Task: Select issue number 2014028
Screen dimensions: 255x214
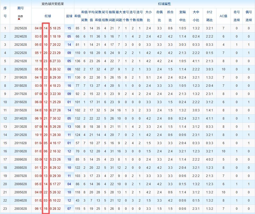Action: coord(20,119)
